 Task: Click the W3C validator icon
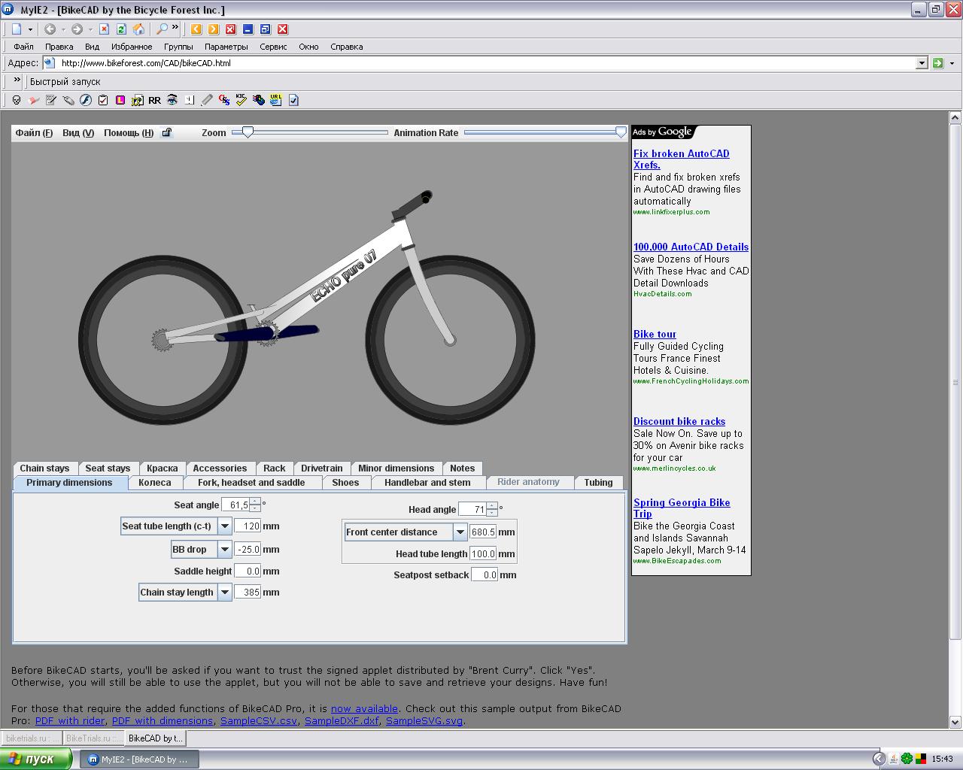coord(241,100)
